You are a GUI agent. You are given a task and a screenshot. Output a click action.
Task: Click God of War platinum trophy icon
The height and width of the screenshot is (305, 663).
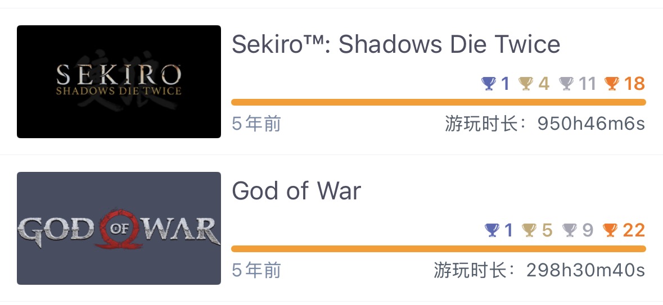click(x=491, y=230)
